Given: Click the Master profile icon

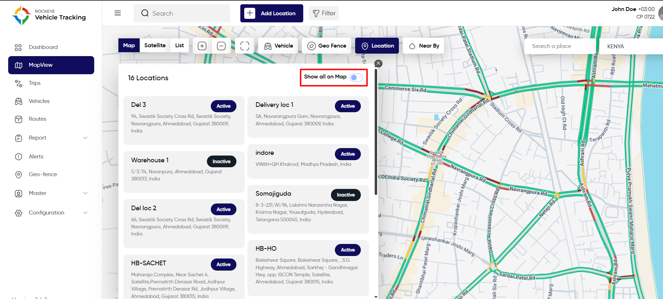Looking at the screenshot, I should click(x=18, y=194).
